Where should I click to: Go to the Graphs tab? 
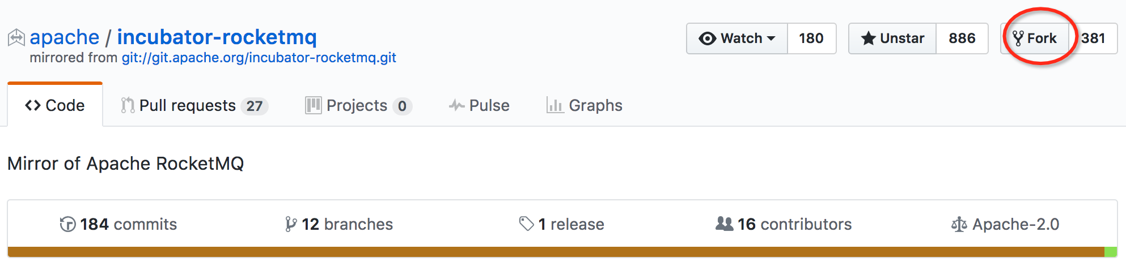585,106
